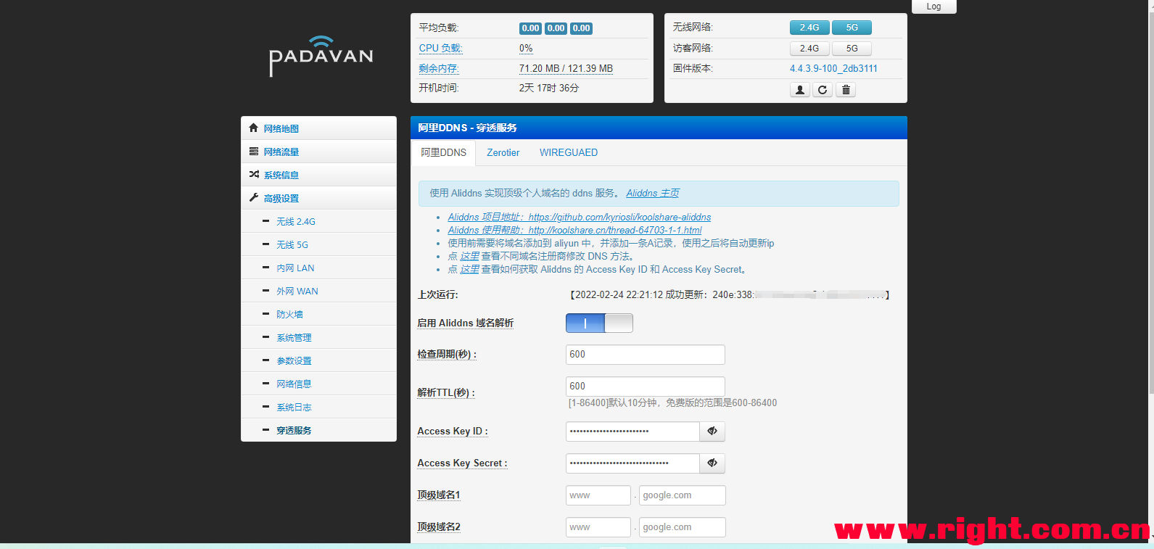
Task: Click the 顶级域名1 google.com domain field
Action: [683, 495]
